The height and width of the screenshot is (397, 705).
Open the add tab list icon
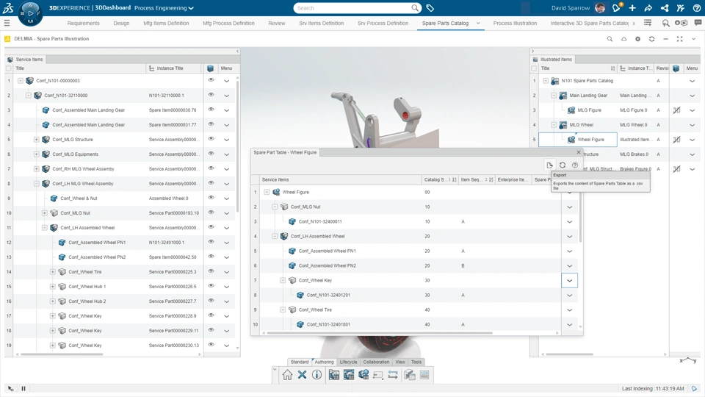(x=648, y=23)
